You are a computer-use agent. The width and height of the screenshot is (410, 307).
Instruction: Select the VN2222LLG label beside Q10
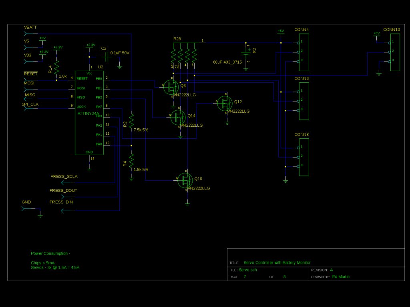point(199,188)
